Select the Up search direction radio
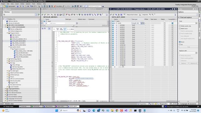Viewport: 201px width, 113px height. point(180,45)
